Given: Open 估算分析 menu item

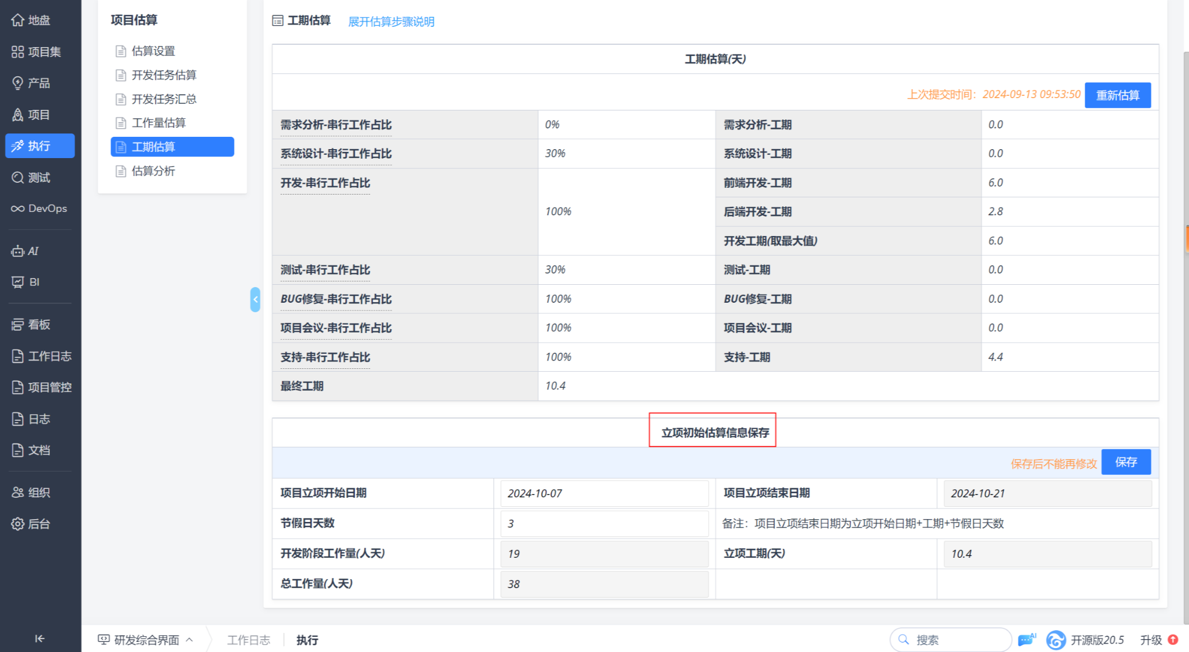Looking at the screenshot, I should point(153,171).
